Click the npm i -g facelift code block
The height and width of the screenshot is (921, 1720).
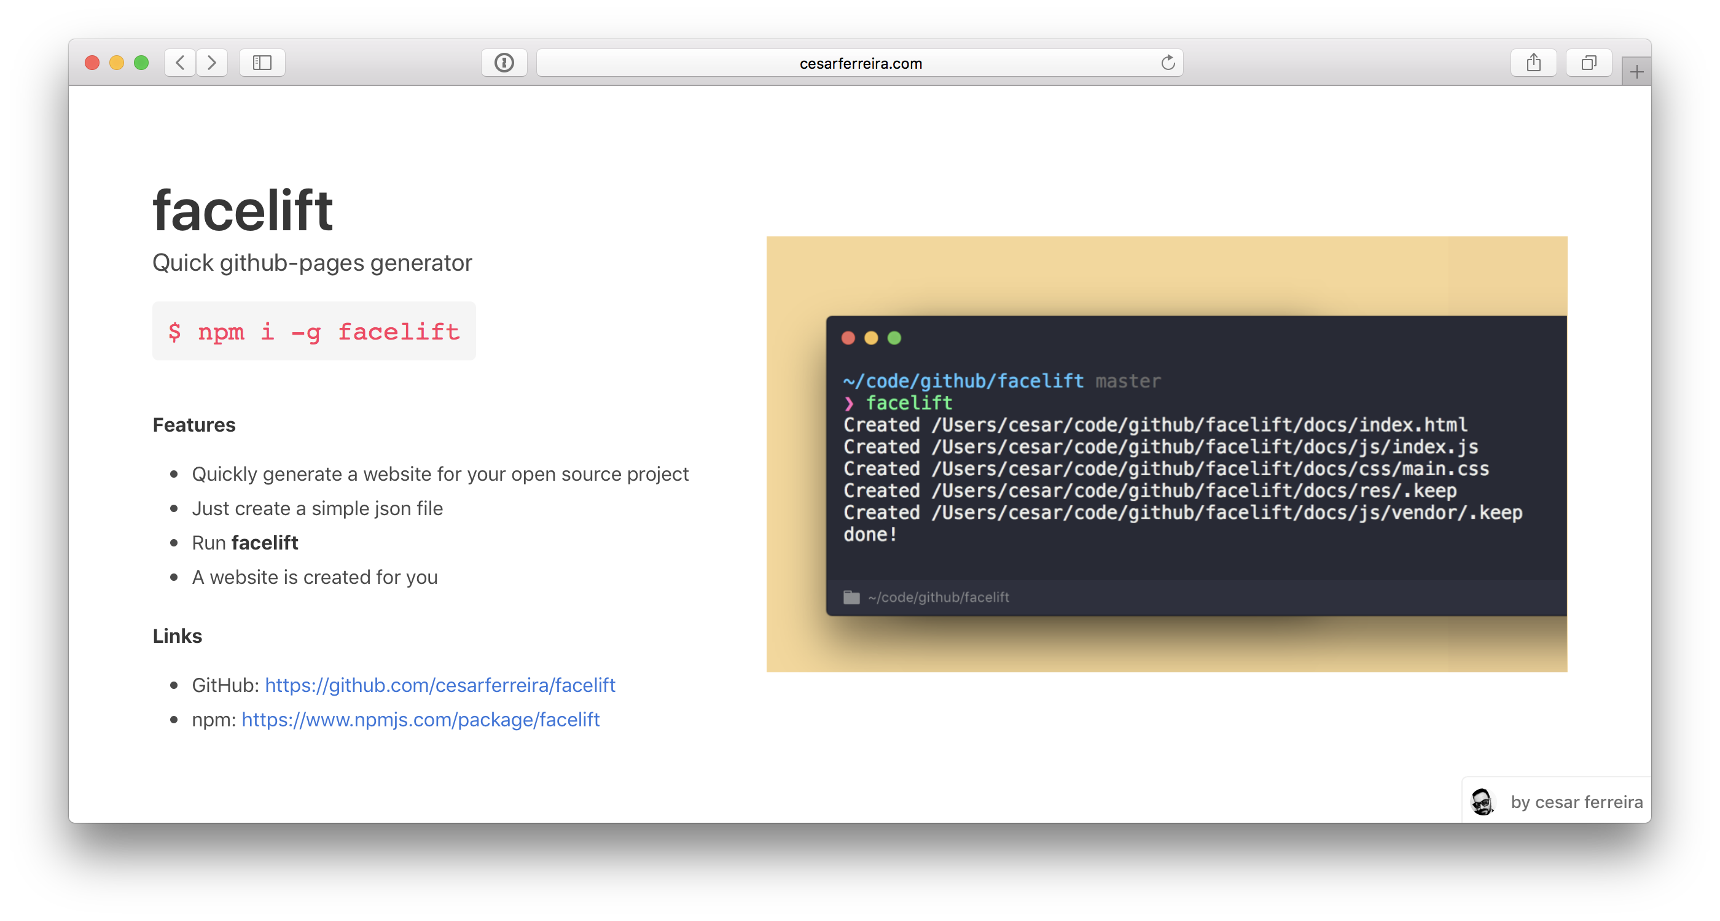coord(314,332)
